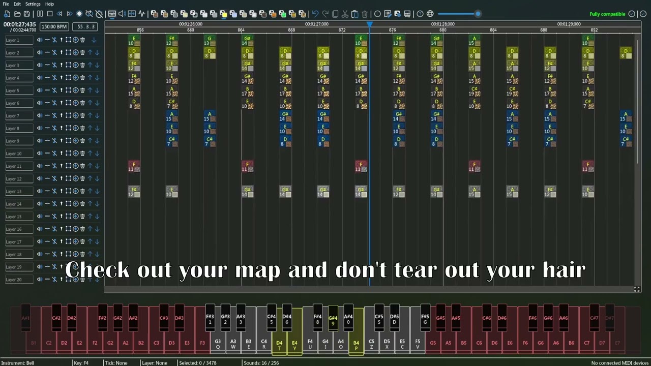Click the 150.00 BPM tempo field
Viewport: 651px width, 366px height.
pos(54,26)
